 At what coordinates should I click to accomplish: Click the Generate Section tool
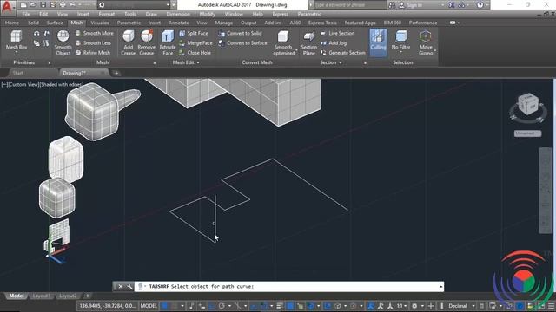pos(343,53)
